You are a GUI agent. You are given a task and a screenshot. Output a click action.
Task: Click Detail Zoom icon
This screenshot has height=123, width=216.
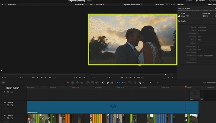135,83
